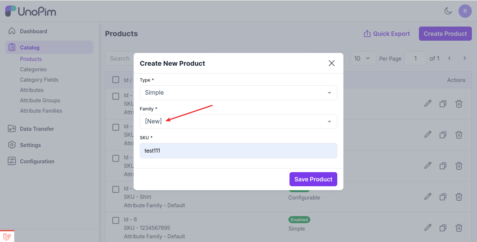This screenshot has width=477, height=242.
Task: Click the Quick Export upload icon
Action: coord(367,34)
